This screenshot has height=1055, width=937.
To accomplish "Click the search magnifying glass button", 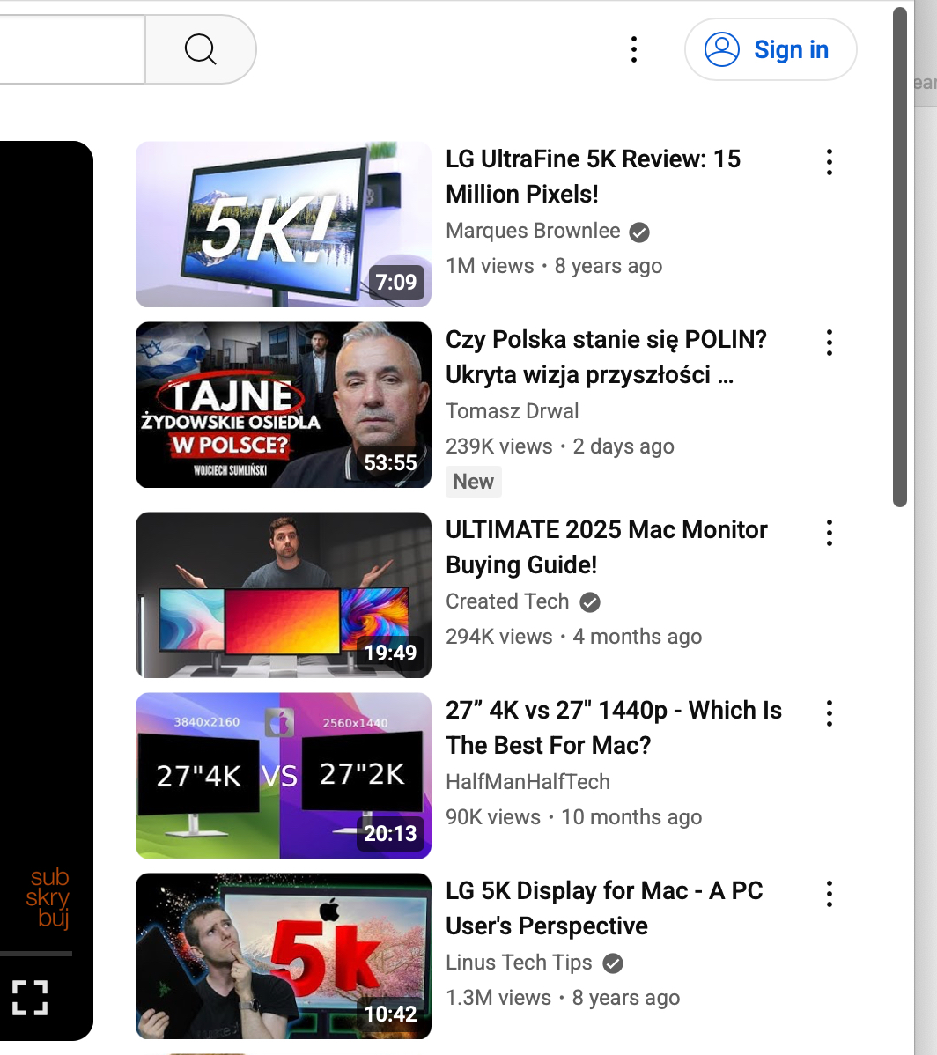I will 200,49.
